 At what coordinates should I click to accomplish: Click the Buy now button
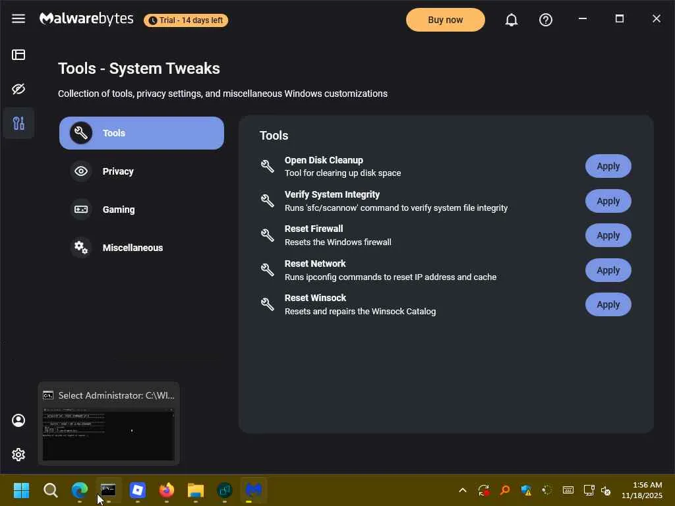[445, 20]
